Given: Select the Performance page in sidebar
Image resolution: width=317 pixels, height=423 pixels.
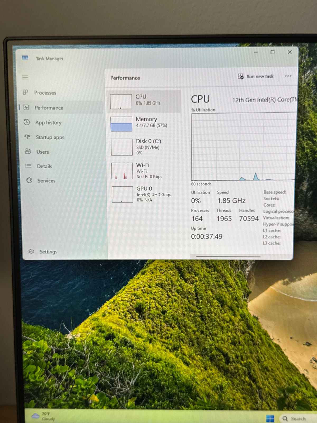Looking at the screenshot, I should click(x=61, y=107).
